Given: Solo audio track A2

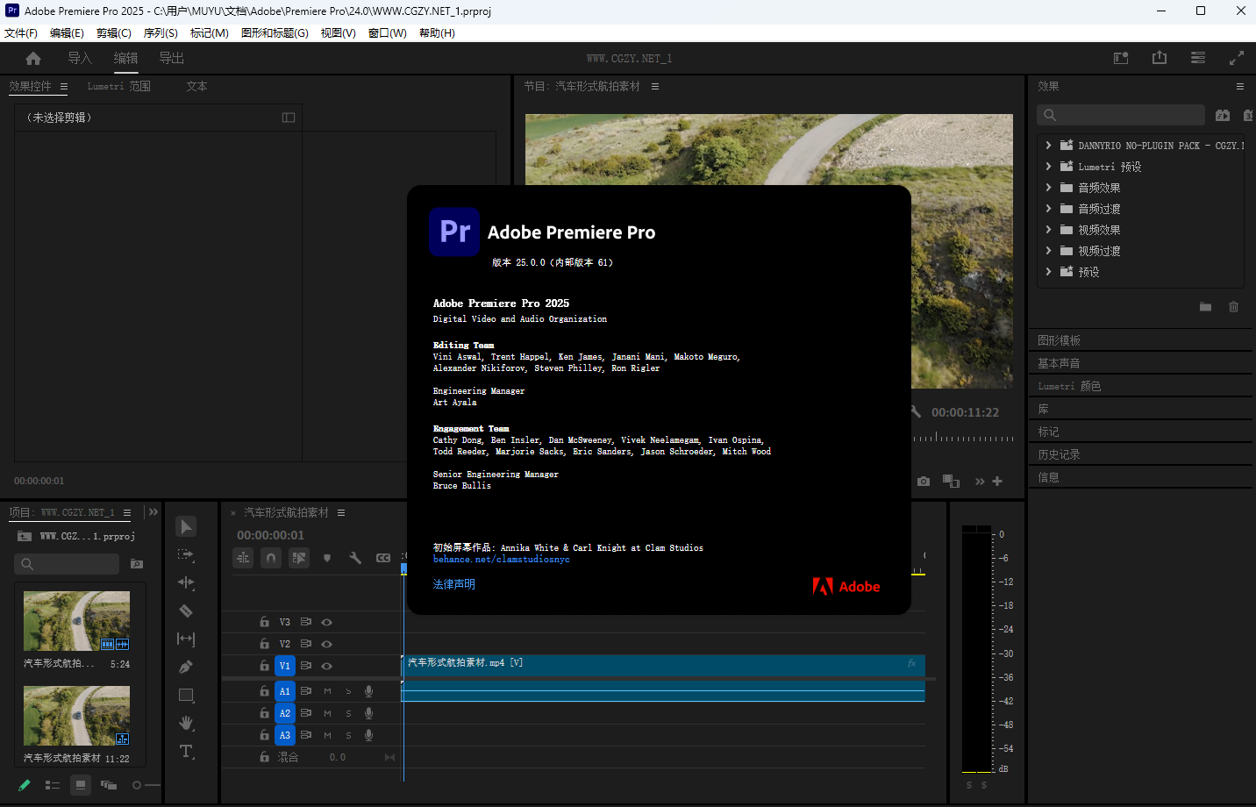Looking at the screenshot, I should click(x=348, y=713).
